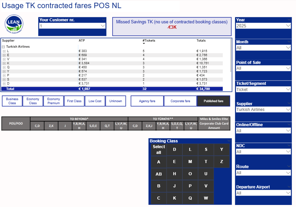Open the Ticket/Segment dropdown
The height and width of the screenshot is (207, 296).
[263, 89]
